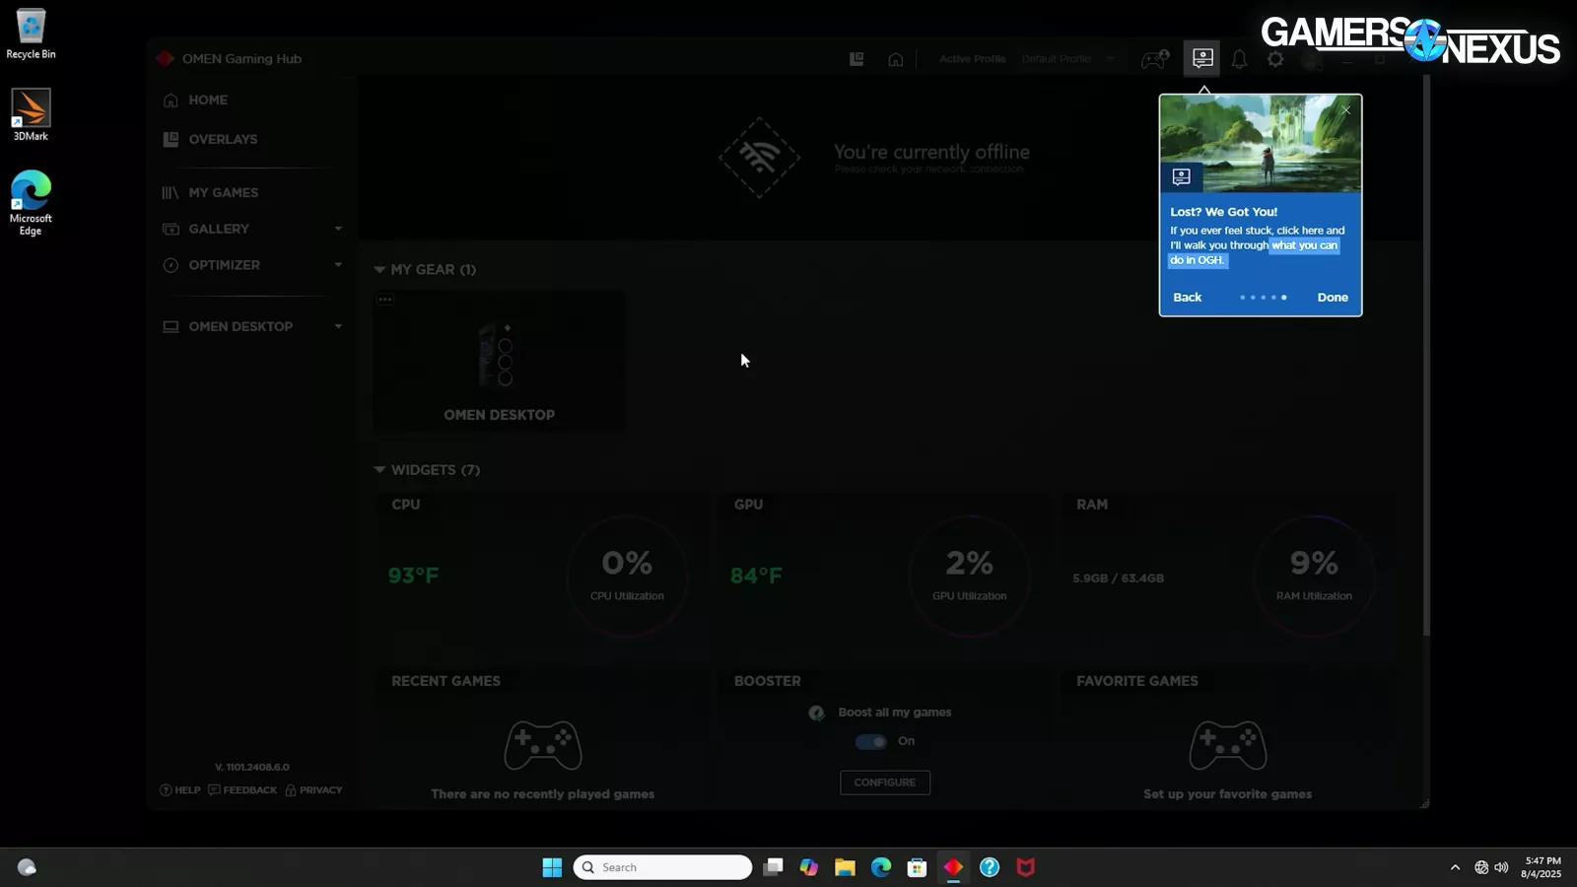The image size is (1577, 887).
Task: Click the McAfee icon in the taskbar
Action: pos(1025,867)
